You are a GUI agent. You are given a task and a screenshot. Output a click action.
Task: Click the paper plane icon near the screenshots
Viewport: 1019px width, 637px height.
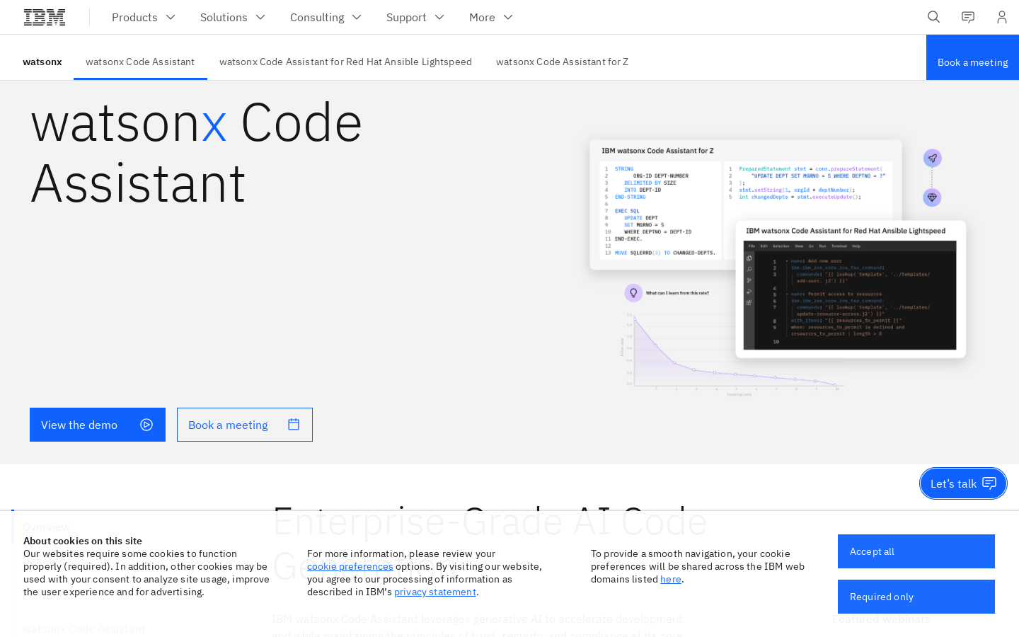tap(932, 158)
